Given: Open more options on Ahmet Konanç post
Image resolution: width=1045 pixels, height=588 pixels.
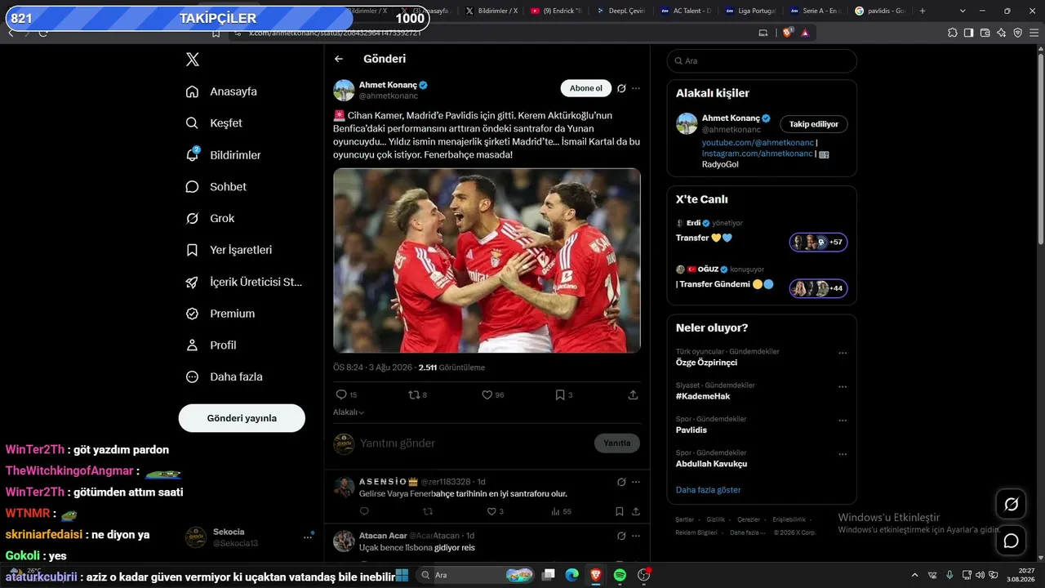Looking at the screenshot, I should point(636,88).
